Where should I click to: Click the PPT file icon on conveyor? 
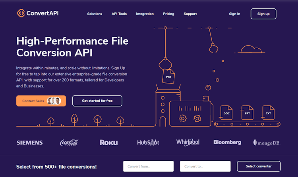(x=247, y=112)
